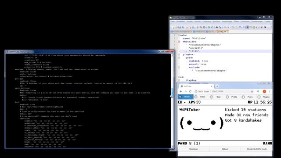281x158 pixels.
Task: Click the Undo arrow in Notepad++ toolbar
Action: click(x=209, y=27)
